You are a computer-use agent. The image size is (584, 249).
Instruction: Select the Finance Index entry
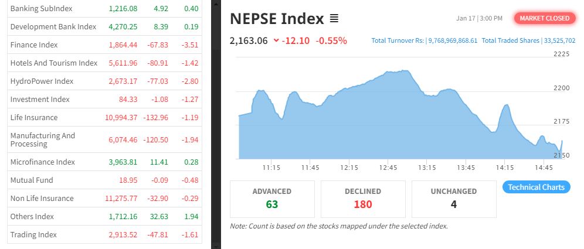click(x=34, y=45)
